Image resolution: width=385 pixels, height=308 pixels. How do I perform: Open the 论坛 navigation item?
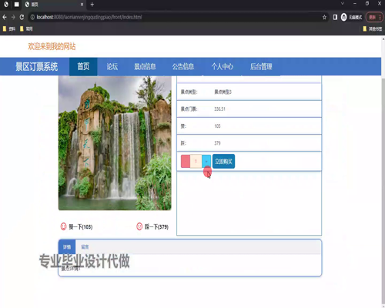coord(112,67)
